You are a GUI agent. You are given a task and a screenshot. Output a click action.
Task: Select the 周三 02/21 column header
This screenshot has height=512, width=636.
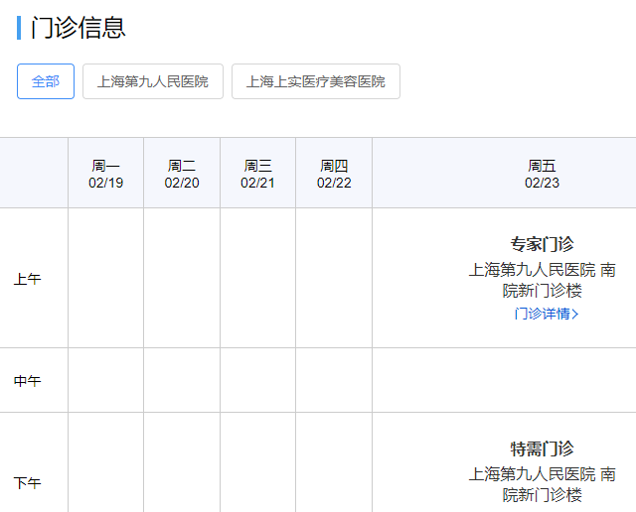[x=258, y=174]
